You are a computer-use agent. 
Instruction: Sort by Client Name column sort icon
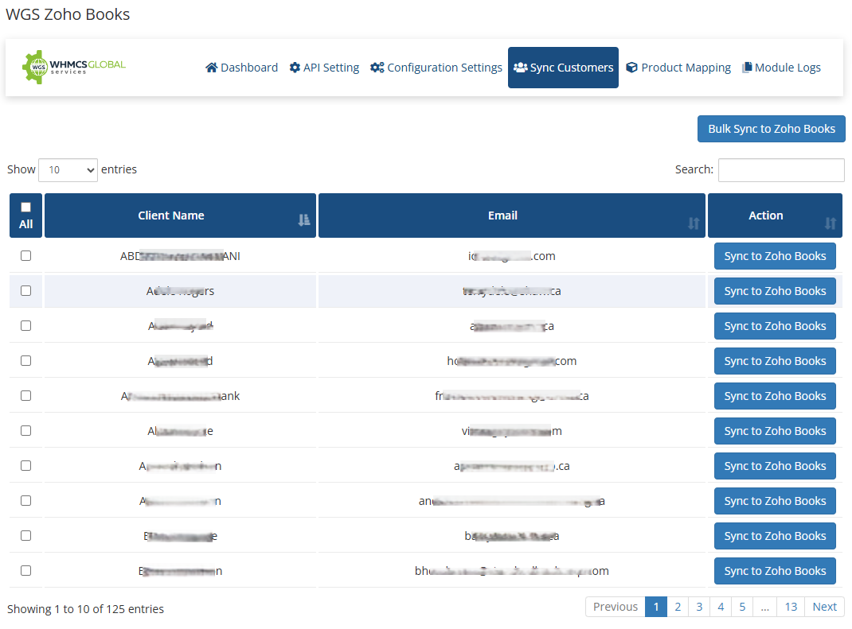(x=303, y=221)
